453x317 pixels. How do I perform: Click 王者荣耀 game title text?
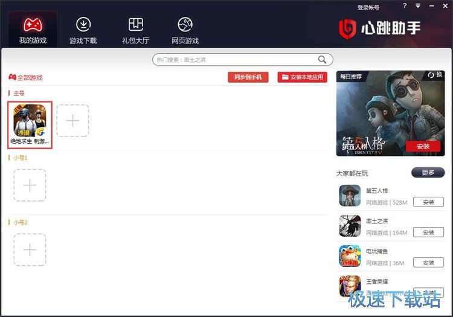click(377, 281)
